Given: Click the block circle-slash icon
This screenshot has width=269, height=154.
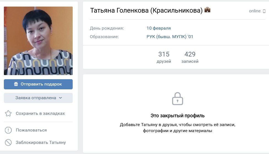Looking at the screenshot, I should coord(8,142).
